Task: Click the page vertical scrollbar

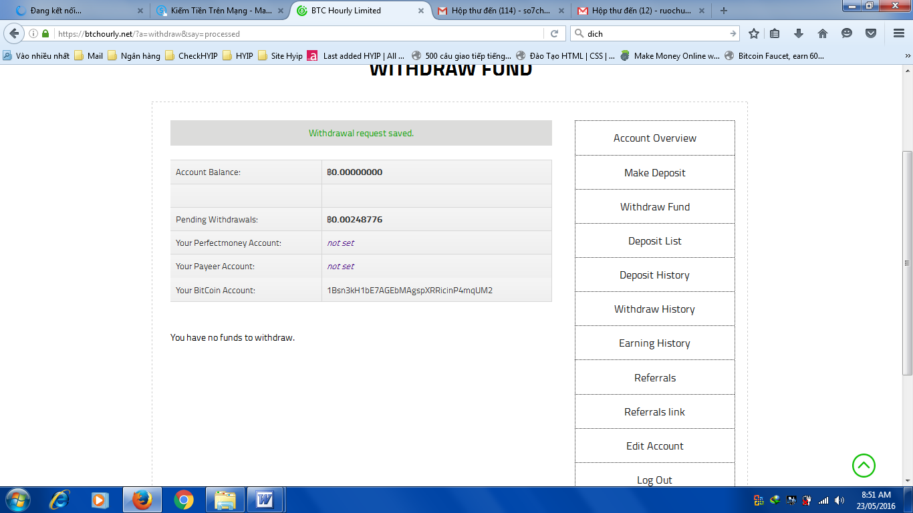Action: coord(907,263)
